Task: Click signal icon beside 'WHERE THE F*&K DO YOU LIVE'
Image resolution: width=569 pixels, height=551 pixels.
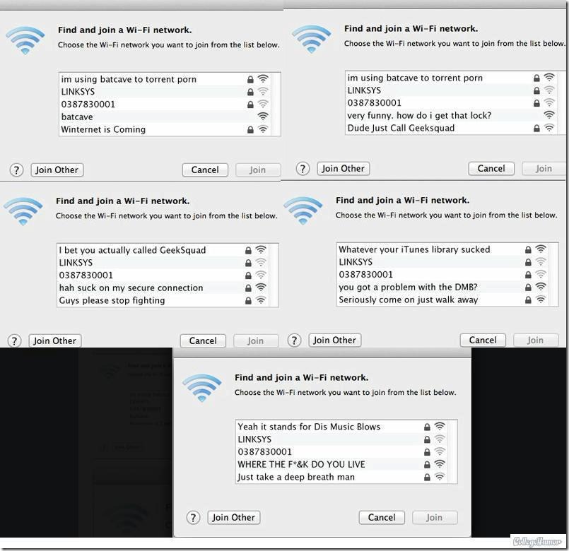Action: 440,464
